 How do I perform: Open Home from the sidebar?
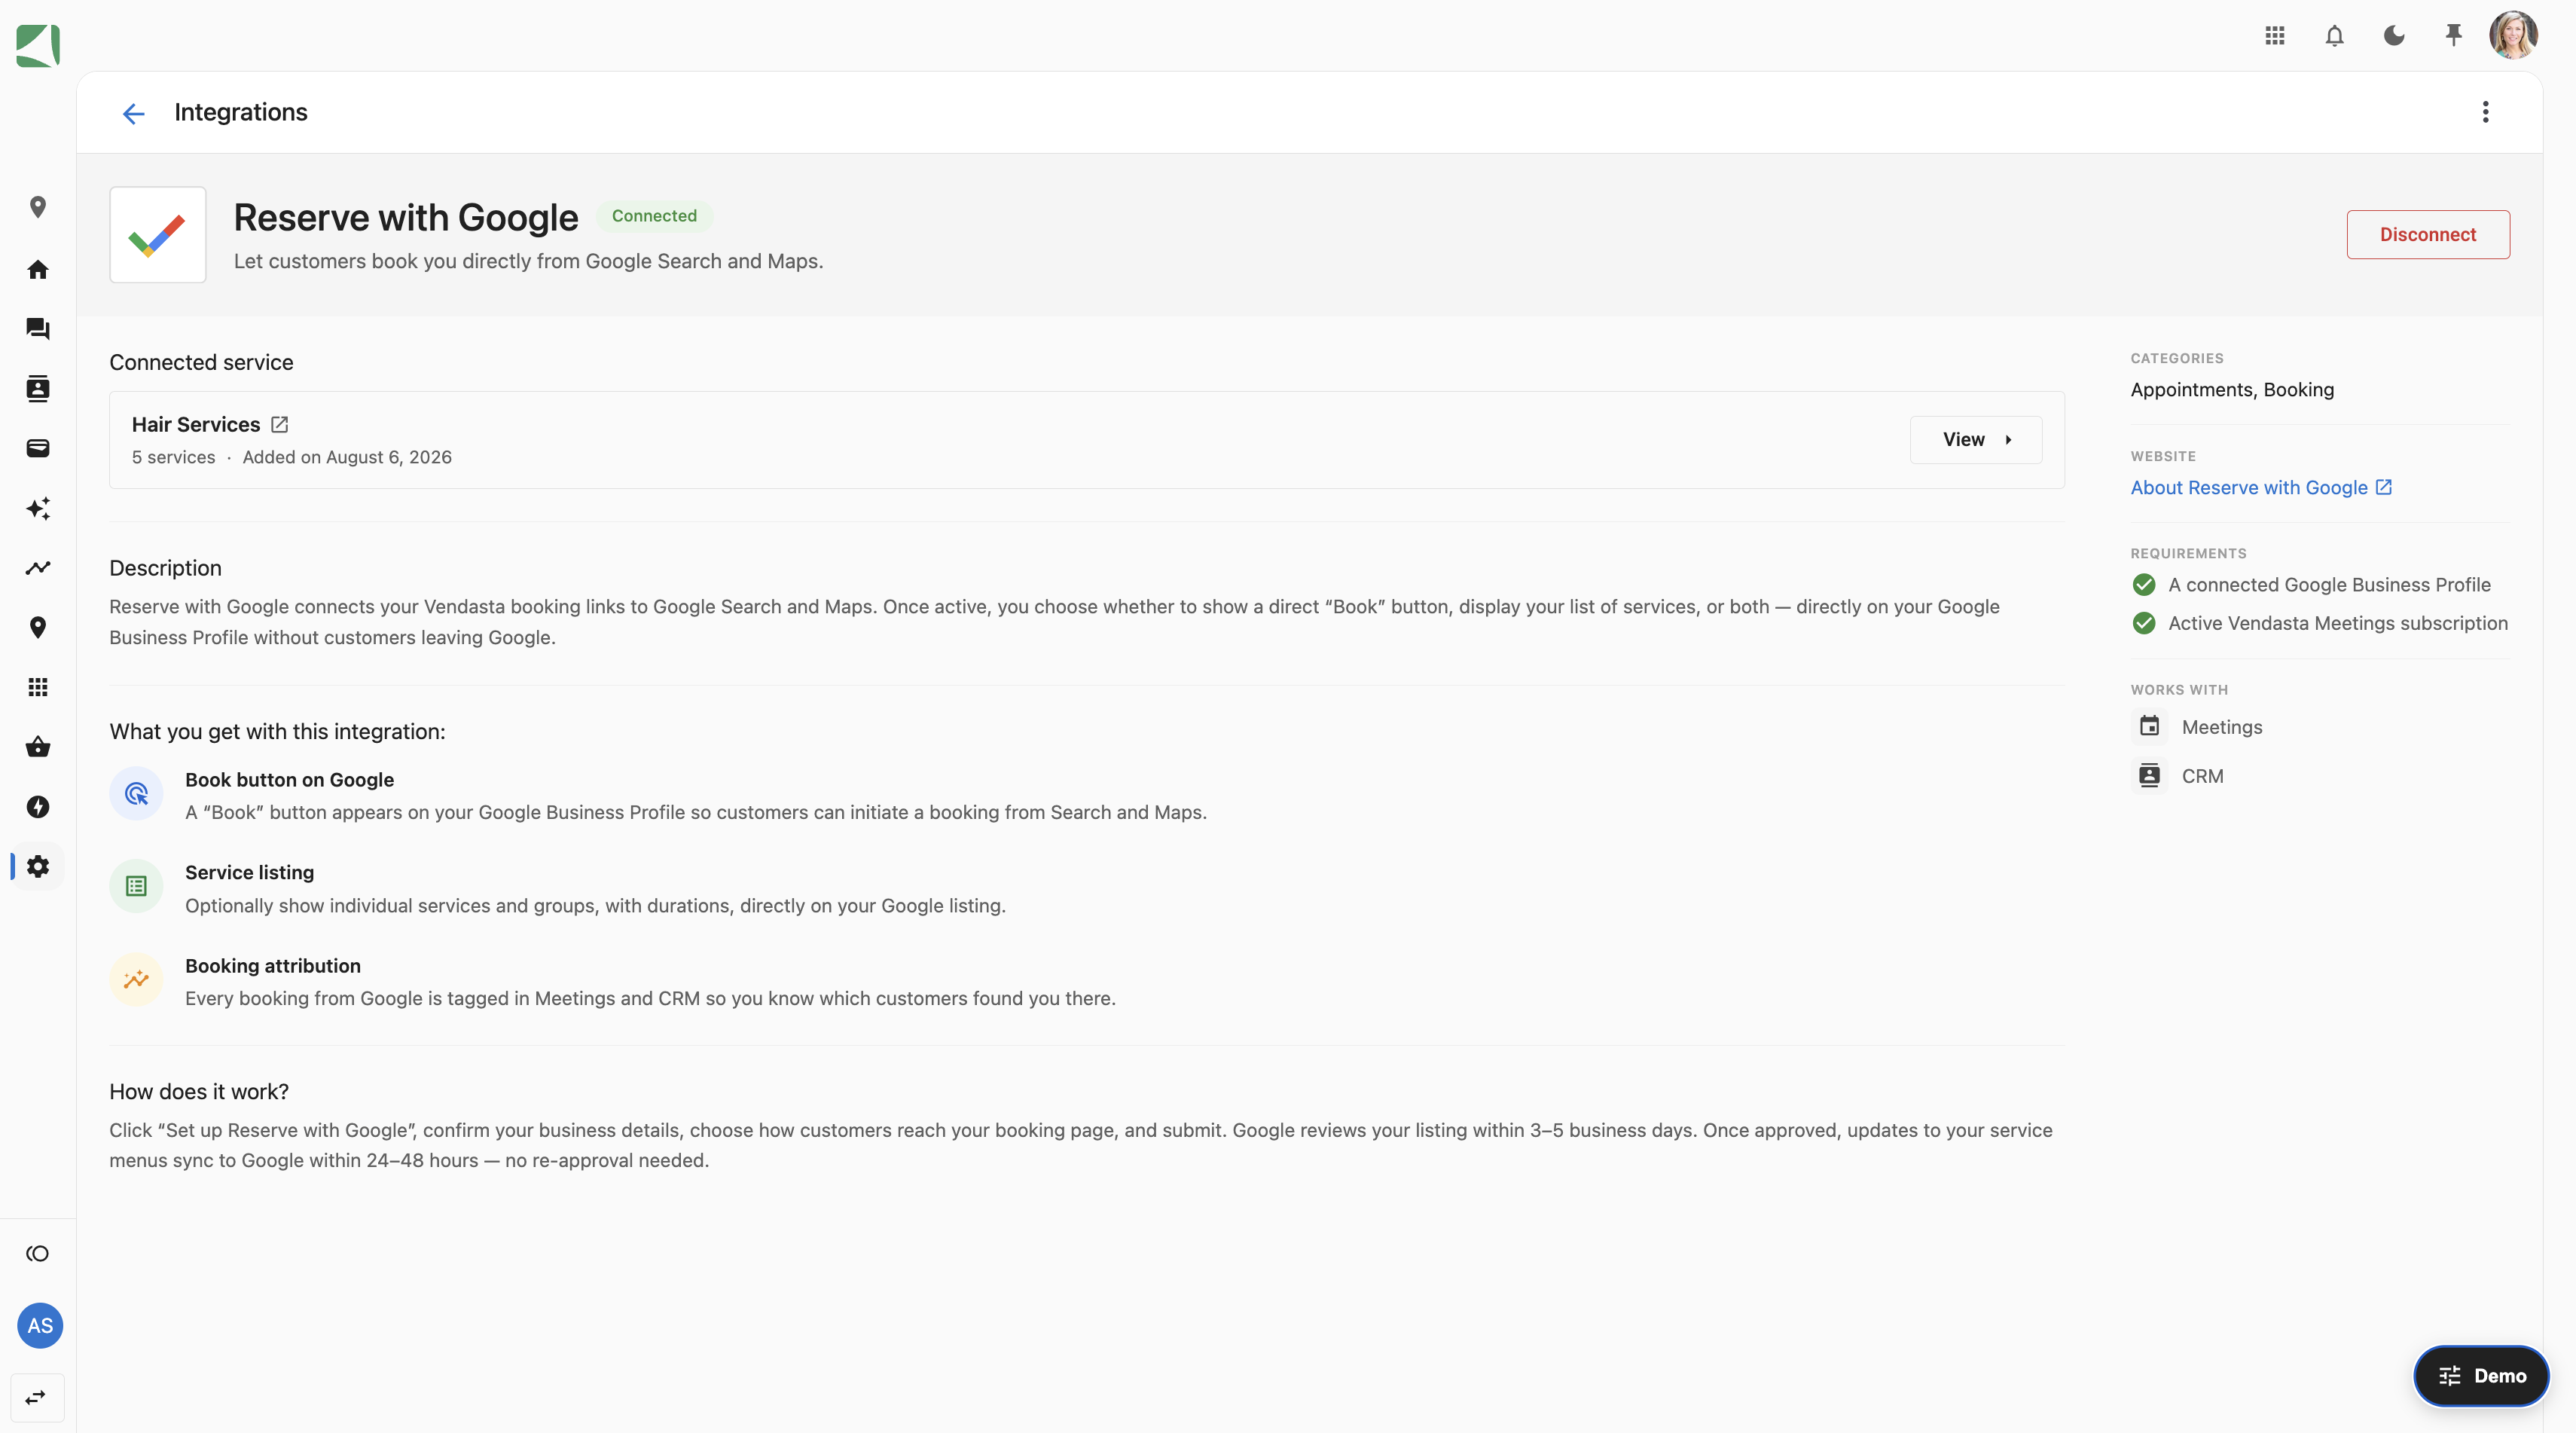coord(38,269)
